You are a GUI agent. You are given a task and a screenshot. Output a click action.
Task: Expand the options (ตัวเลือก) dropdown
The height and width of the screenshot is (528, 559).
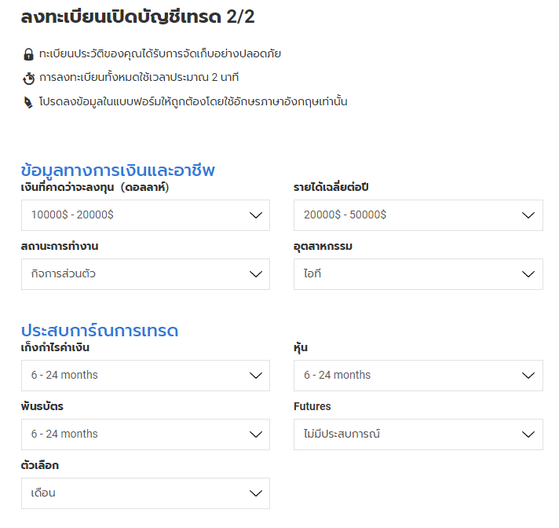click(x=145, y=493)
